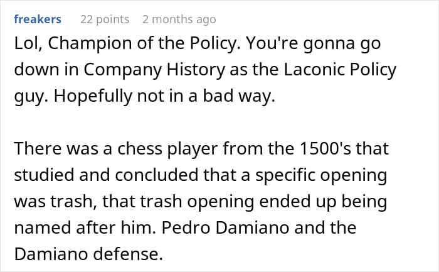Click the phrase Company History
Viewport: 439px width, 272px height.
[x=154, y=70]
